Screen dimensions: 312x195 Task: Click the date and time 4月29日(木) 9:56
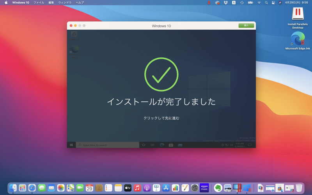[x=296, y=3]
